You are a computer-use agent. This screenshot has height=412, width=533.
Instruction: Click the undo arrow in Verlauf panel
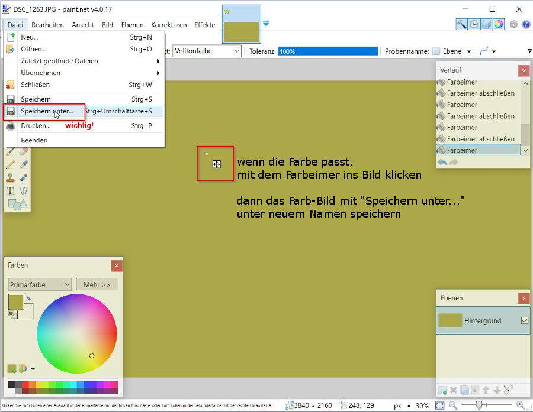[442, 162]
